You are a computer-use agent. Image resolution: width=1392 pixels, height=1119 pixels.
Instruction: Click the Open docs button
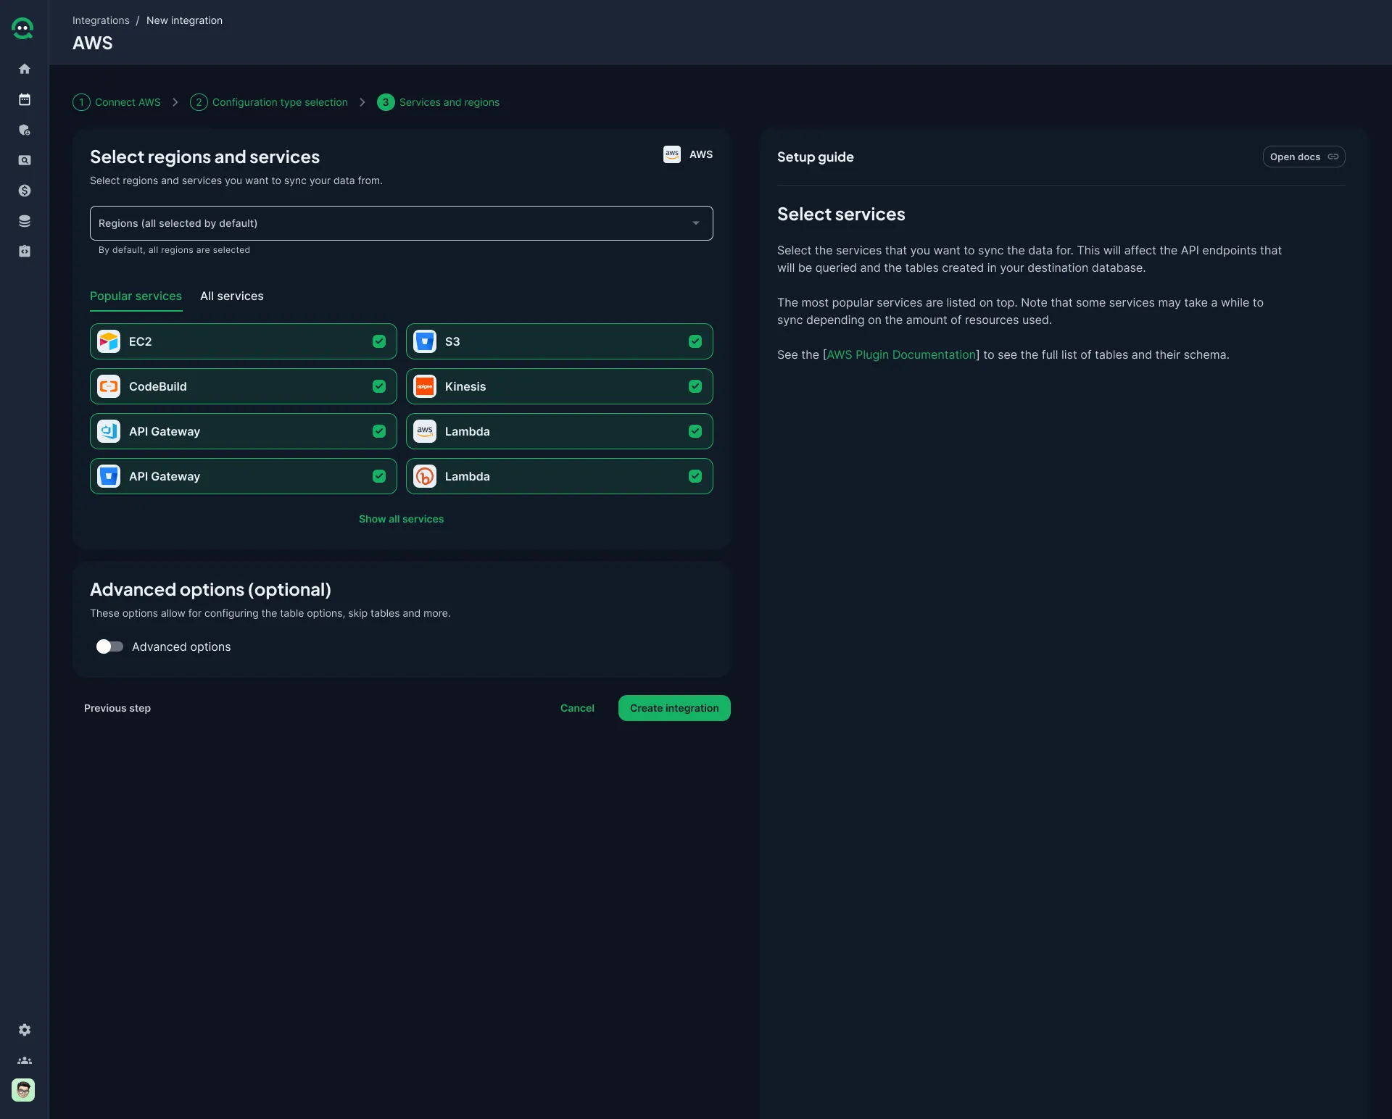[1303, 157]
